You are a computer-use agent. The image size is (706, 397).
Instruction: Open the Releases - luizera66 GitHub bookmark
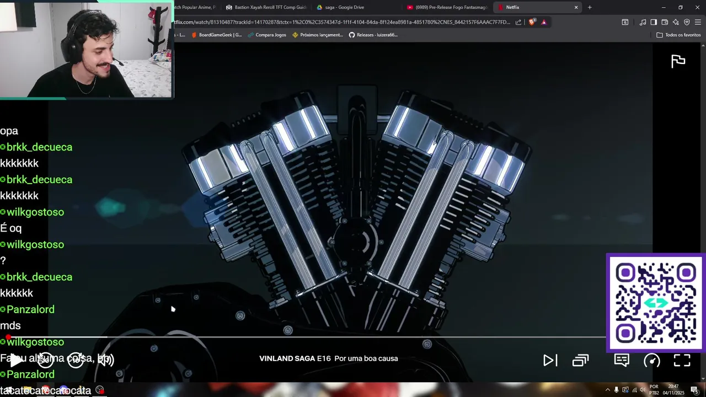(373, 35)
